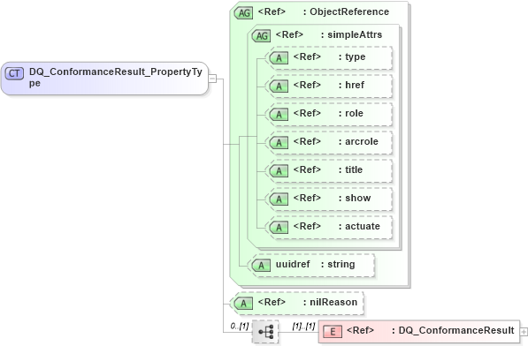
Task: Click the A icon of href attribute
Action: 279,86
